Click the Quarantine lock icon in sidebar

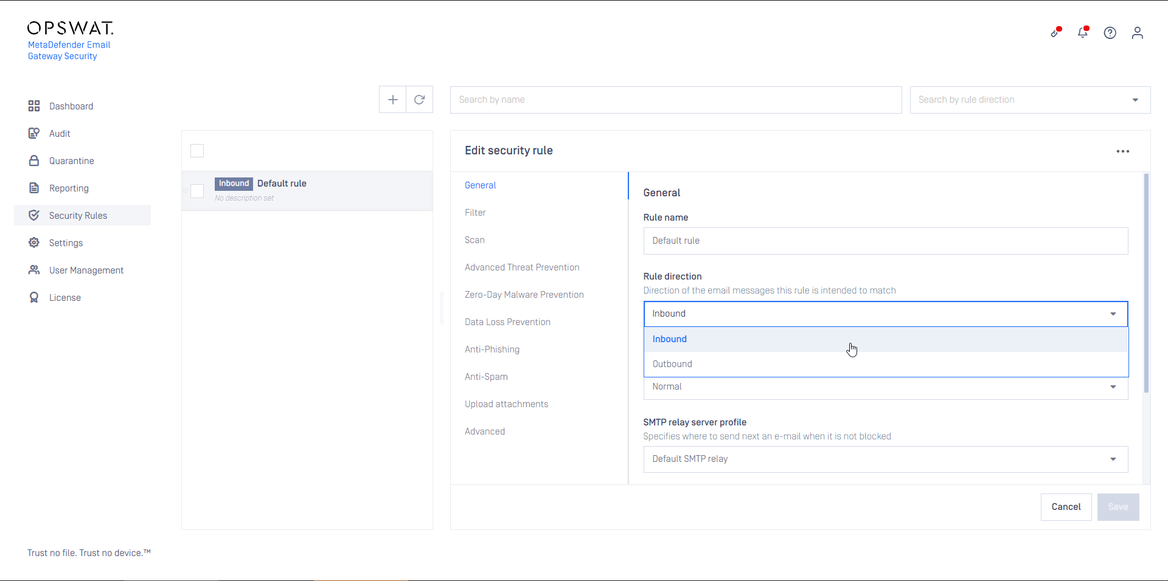point(34,161)
